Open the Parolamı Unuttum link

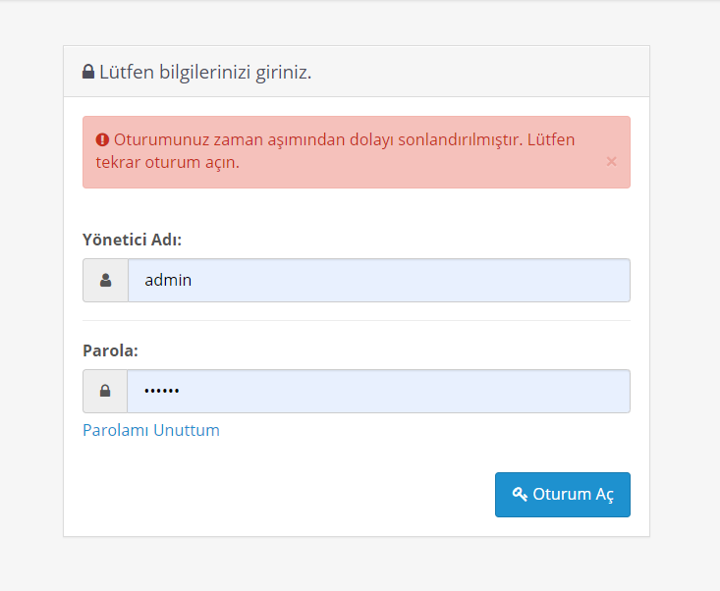tap(151, 430)
